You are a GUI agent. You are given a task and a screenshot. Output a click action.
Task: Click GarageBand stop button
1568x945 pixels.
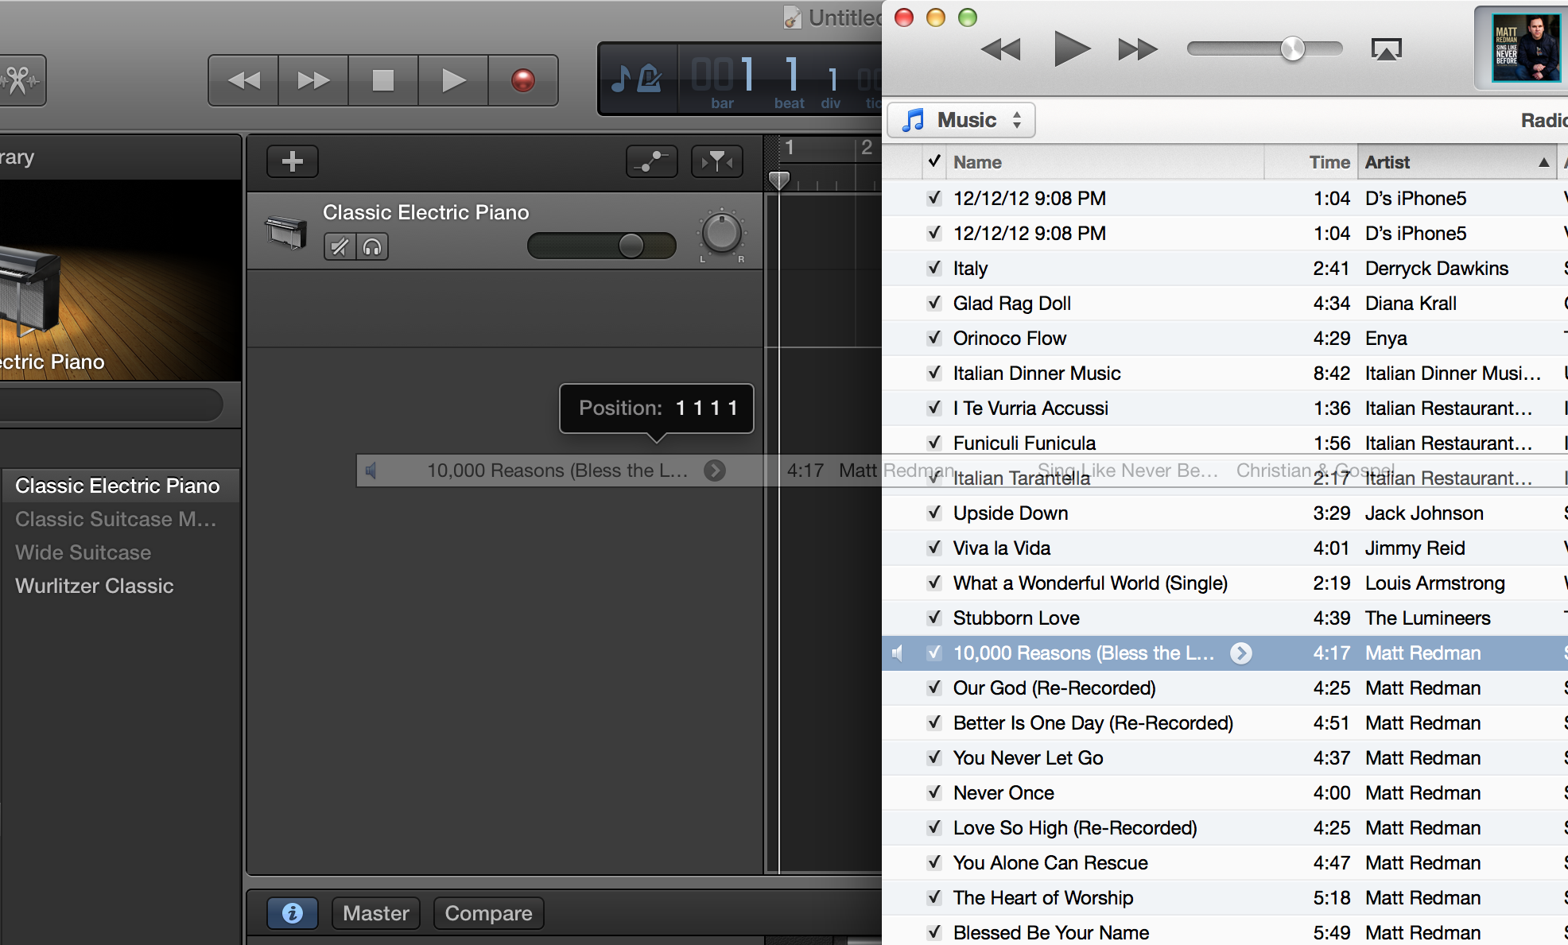point(383,80)
